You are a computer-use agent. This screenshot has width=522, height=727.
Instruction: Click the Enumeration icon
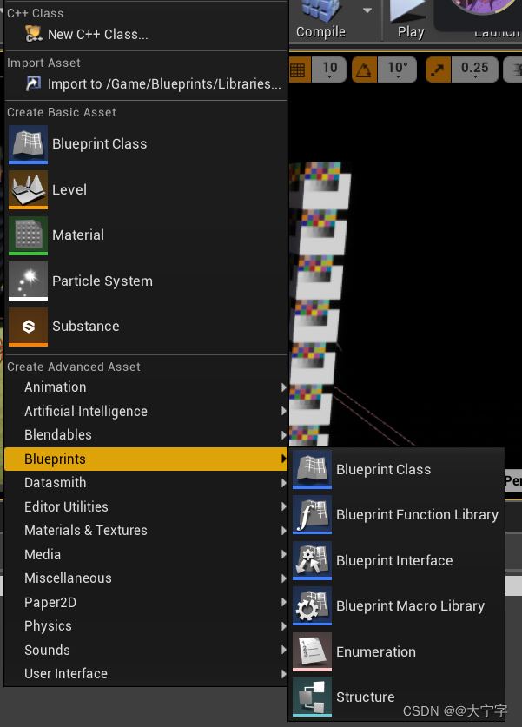312,652
